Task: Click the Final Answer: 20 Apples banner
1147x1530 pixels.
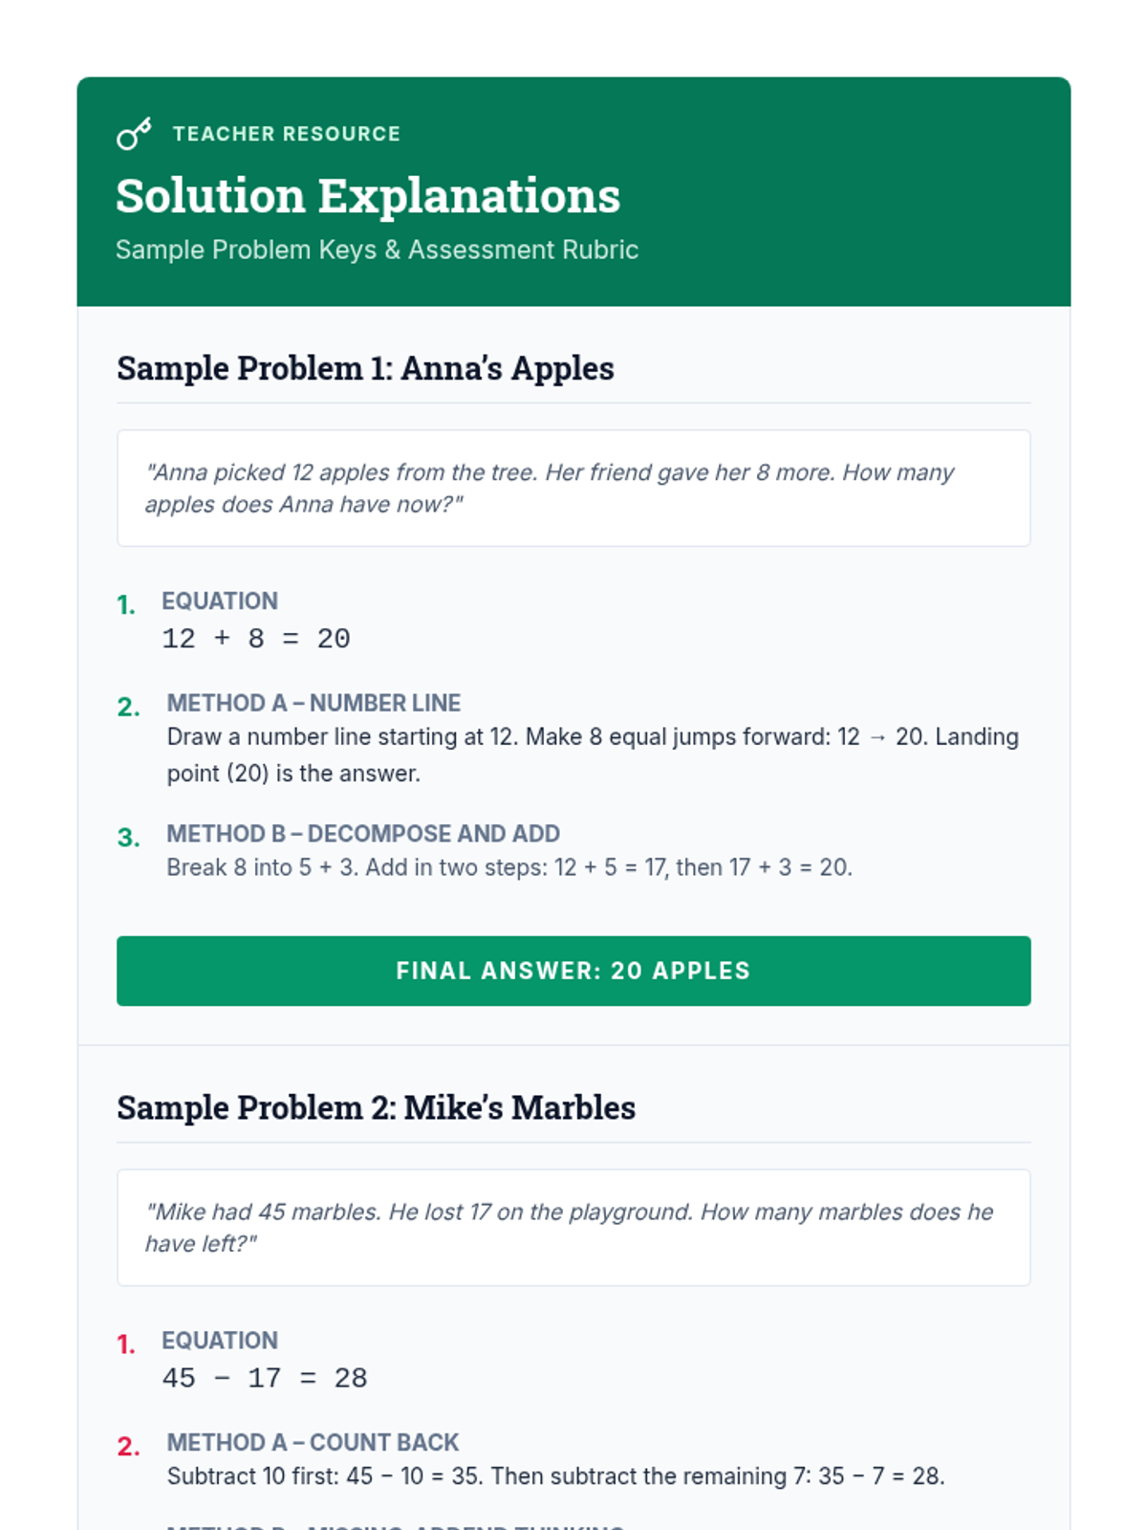Action: coord(573,971)
